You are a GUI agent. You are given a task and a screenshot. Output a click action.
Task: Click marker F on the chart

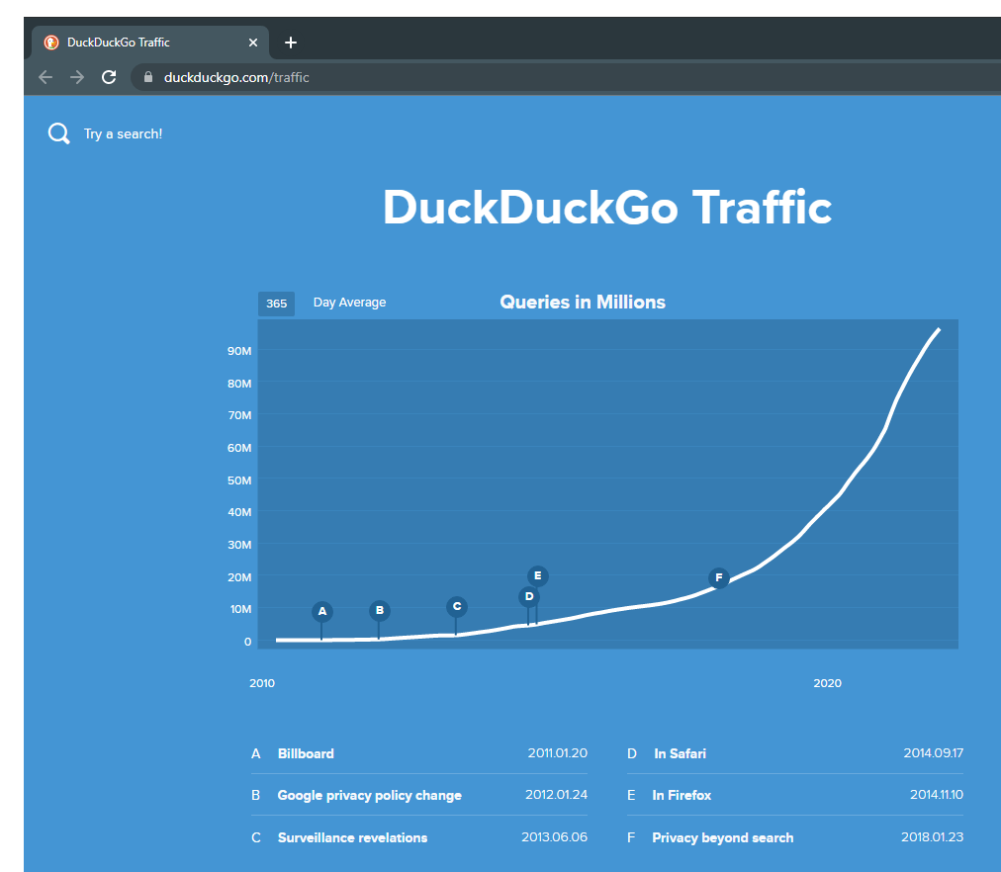[x=719, y=578]
